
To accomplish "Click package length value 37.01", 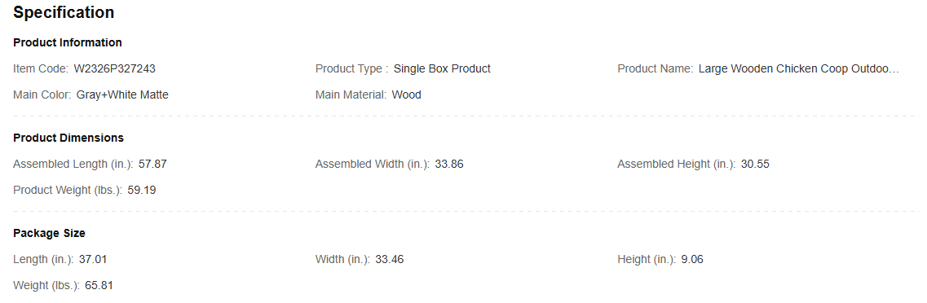I will click(x=93, y=259).
